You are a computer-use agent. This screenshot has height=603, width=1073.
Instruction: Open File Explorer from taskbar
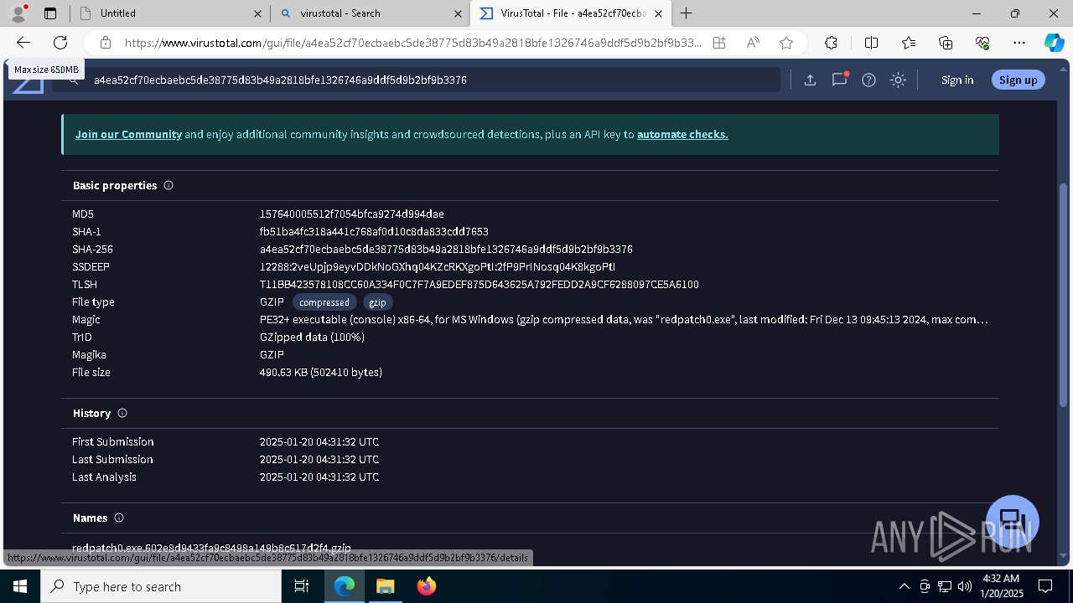point(385,586)
